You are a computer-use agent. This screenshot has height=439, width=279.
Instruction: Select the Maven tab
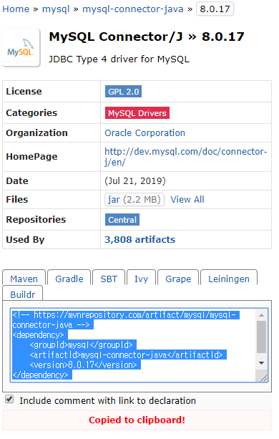(24, 278)
